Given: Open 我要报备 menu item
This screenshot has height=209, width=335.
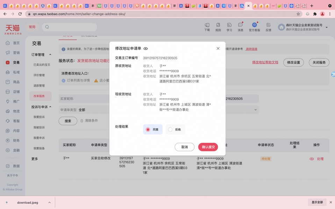Looking at the screenshot, I should click(39, 148).
